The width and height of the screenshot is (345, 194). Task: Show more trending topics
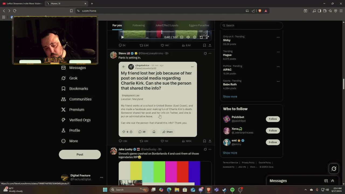point(230,96)
